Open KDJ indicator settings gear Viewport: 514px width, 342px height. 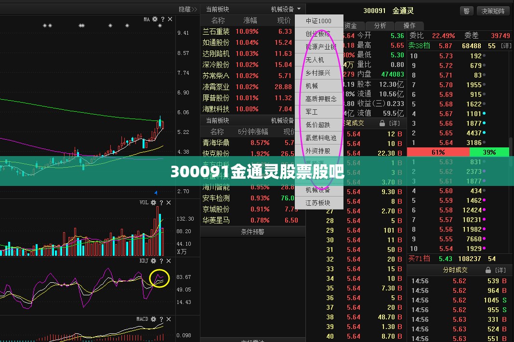pos(153,261)
